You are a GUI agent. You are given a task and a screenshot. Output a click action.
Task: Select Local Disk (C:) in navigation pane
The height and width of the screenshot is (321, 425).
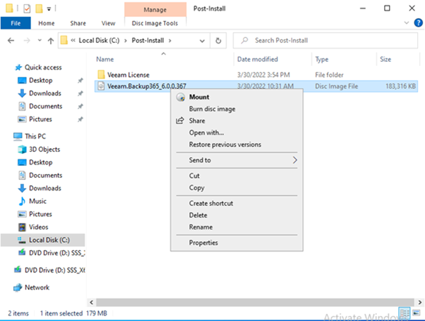click(49, 240)
